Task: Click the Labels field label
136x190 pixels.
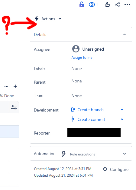Action: click(x=40, y=69)
